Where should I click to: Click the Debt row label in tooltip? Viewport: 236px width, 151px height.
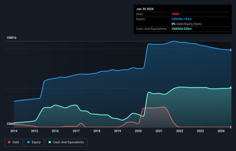[139, 14]
